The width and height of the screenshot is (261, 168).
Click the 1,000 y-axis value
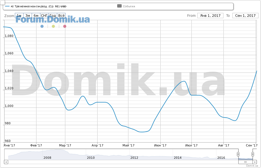pos(9,106)
